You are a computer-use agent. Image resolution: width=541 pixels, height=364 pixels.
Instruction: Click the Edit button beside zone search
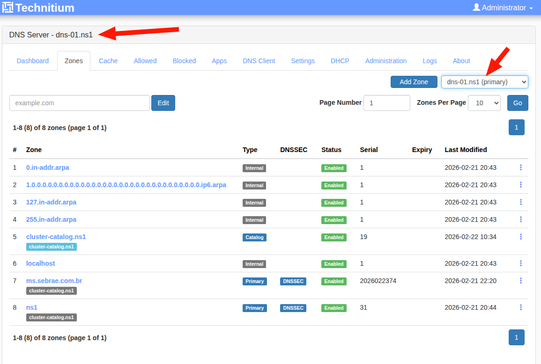(x=163, y=103)
